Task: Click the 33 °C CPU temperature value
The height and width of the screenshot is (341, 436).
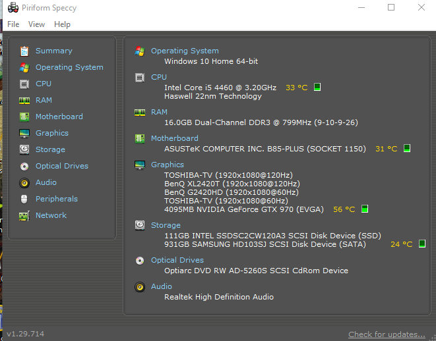Action: (x=296, y=88)
